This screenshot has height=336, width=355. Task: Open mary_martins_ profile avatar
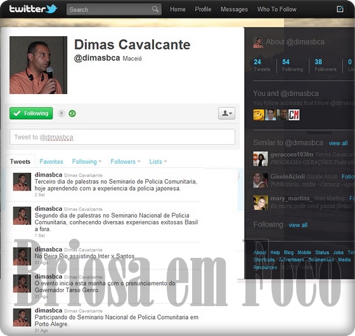[x=261, y=203]
